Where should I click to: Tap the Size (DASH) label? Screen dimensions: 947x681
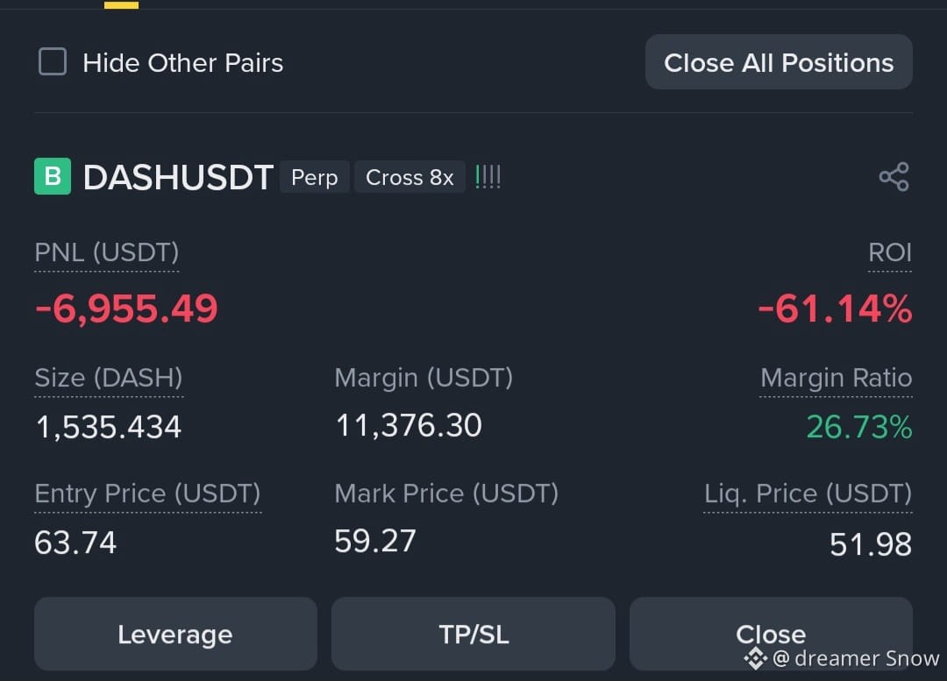coord(109,378)
